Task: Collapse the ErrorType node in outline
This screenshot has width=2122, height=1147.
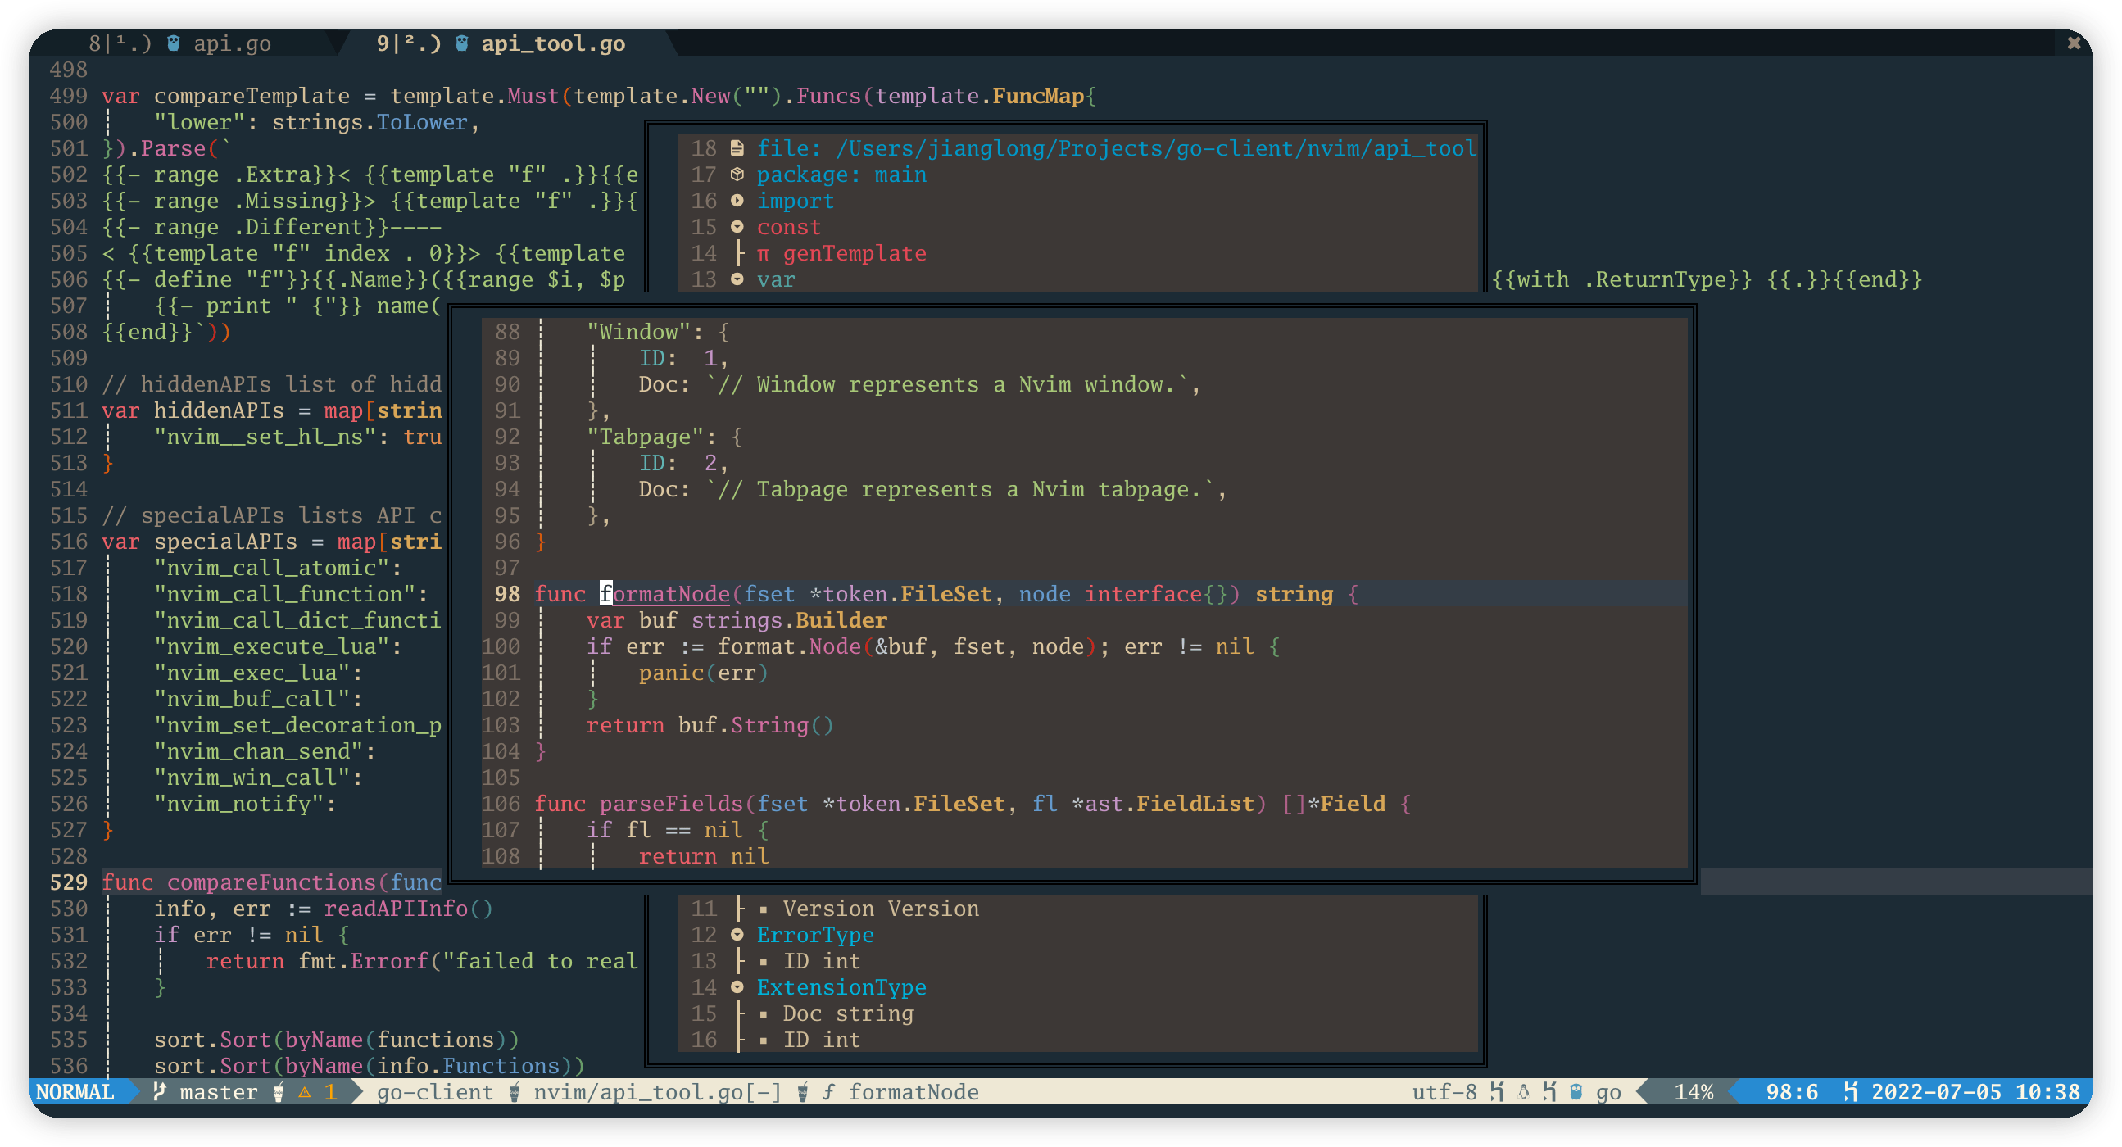Action: pos(737,936)
